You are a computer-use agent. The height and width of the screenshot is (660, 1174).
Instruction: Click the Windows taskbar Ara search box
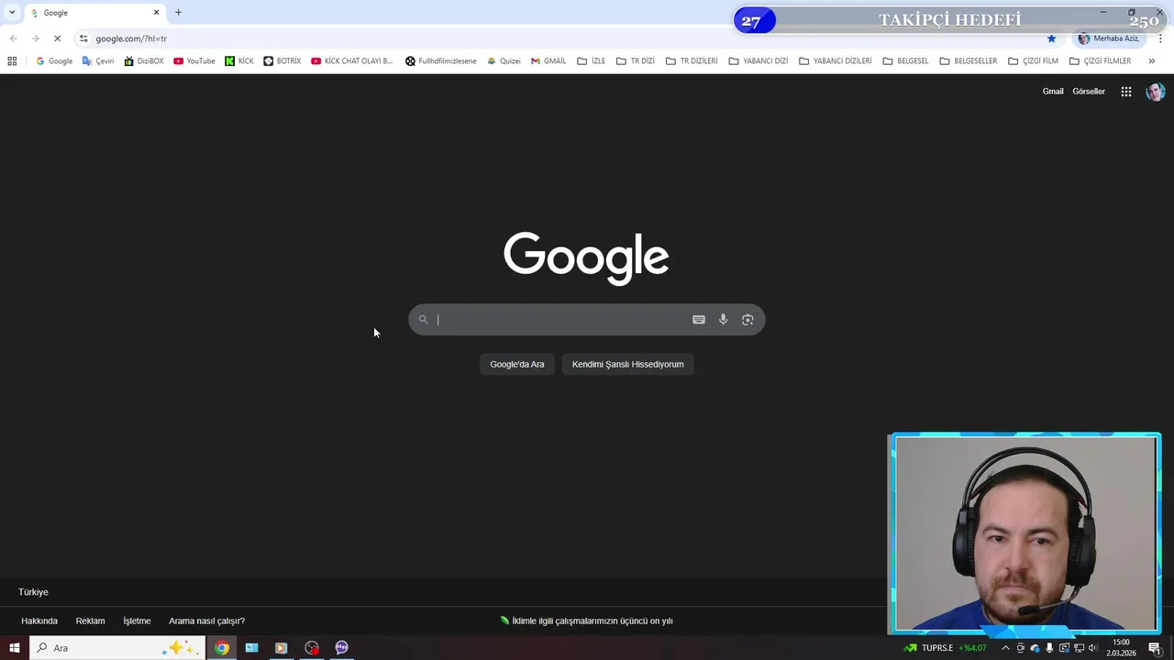(x=117, y=648)
